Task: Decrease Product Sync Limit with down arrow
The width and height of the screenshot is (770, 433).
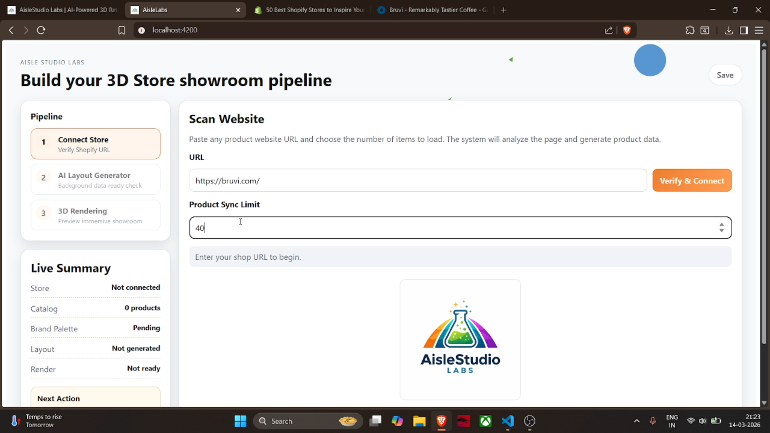Action: (721, 231)
